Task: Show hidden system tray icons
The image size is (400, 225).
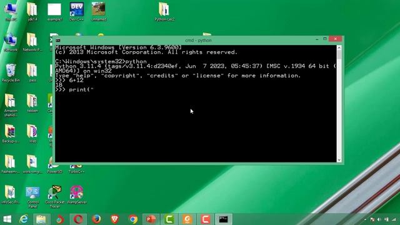Action: click(365, 219)
